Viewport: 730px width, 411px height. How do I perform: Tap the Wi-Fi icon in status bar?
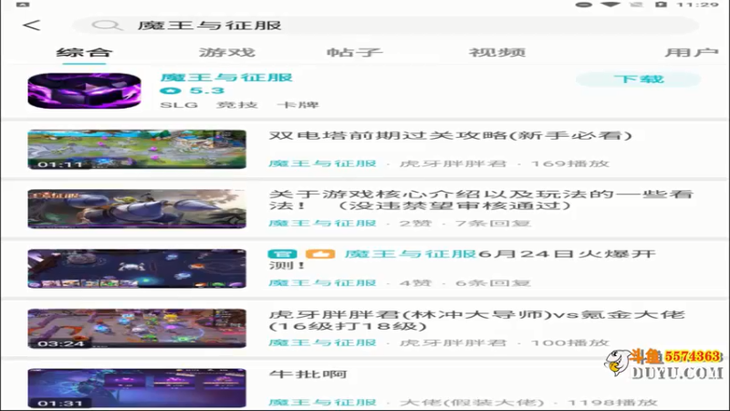click(x=610, y=5)
